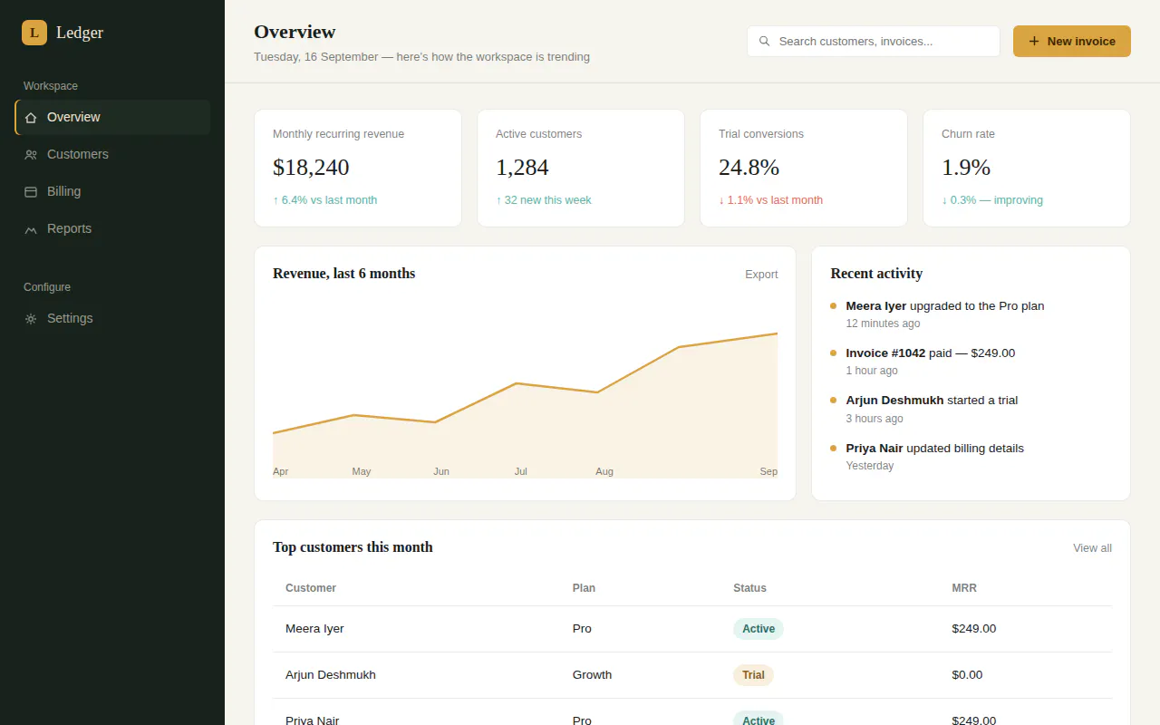Image resolution: width=1160 pixels, height=725 pixels.
Task: Click the Plan column header
Action: (x=584, y=588)
